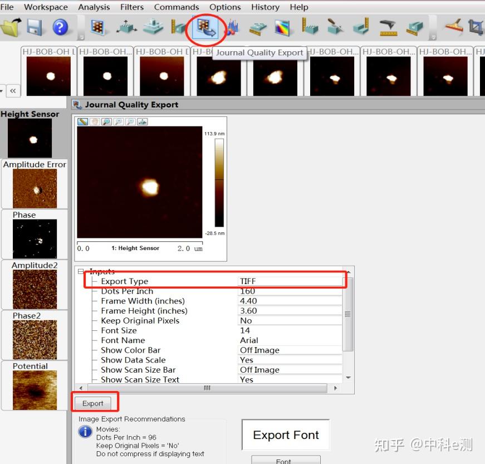The width and height of the screenshot is (485, 464).
Task: Open the Keep Original Pixels value dropdown
Action: [290, 320]
